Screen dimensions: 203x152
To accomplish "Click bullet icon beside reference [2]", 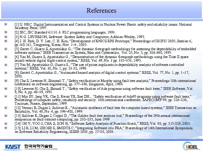I will (x=6, y=32).
